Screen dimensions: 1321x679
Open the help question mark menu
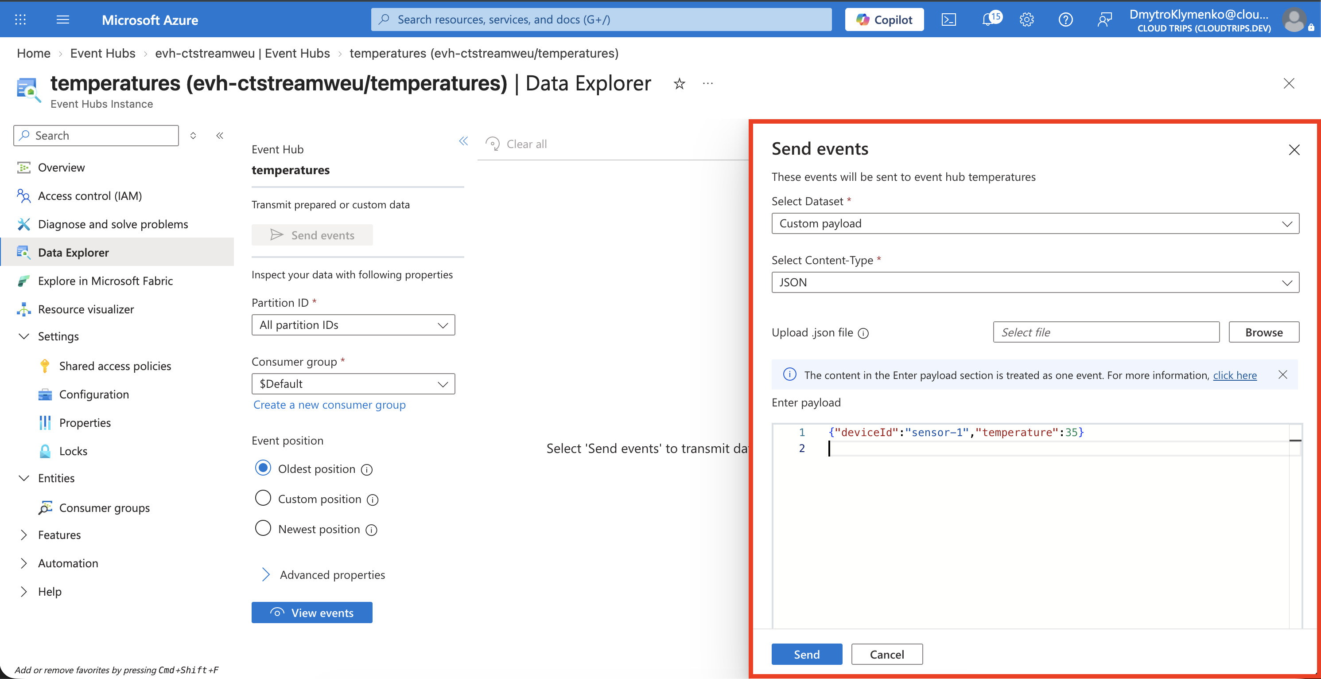click(1066, 20)
